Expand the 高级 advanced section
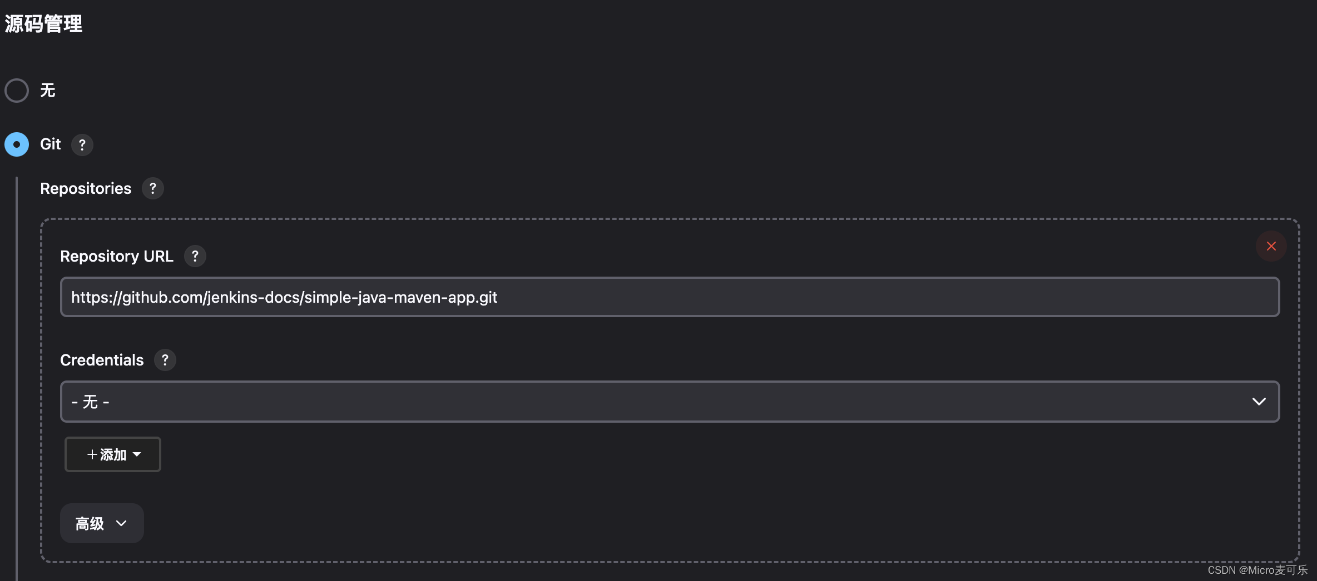The width and height of the screenshot is (1317, 581). pos(90,523)
